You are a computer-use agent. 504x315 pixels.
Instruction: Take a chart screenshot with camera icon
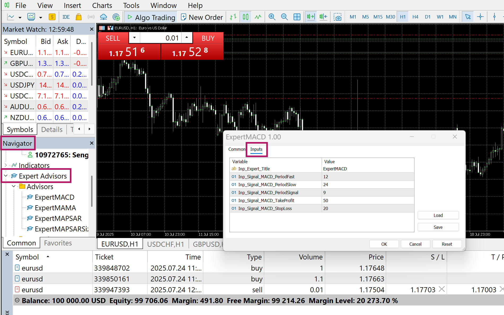pyautogui.click(x=337, y=17)
